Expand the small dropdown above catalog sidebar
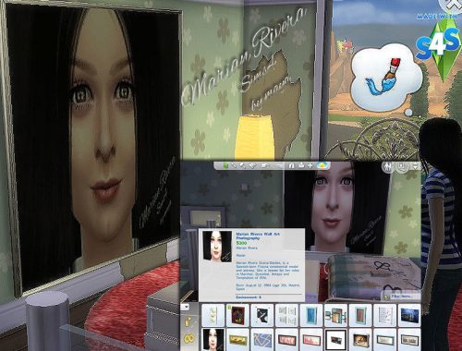 click(186, 307)
